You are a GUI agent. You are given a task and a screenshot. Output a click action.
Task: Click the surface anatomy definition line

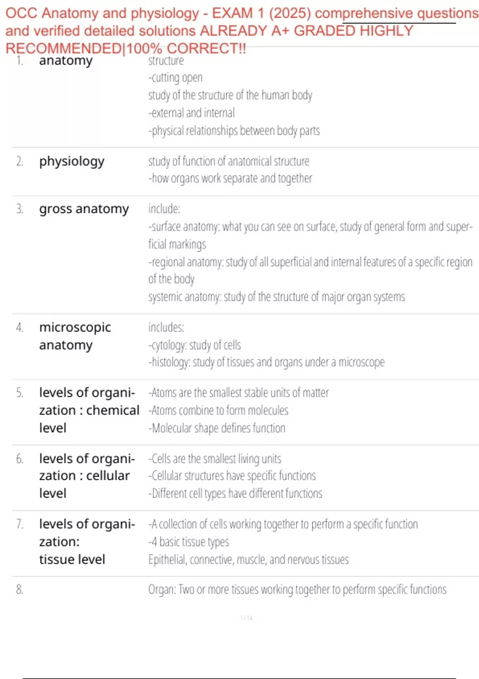(x=310, y=227)
